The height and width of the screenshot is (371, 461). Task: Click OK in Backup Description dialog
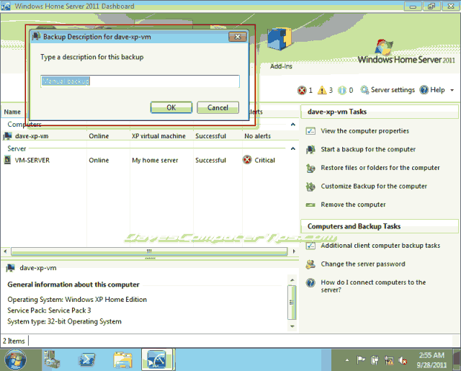click(171, 107)
